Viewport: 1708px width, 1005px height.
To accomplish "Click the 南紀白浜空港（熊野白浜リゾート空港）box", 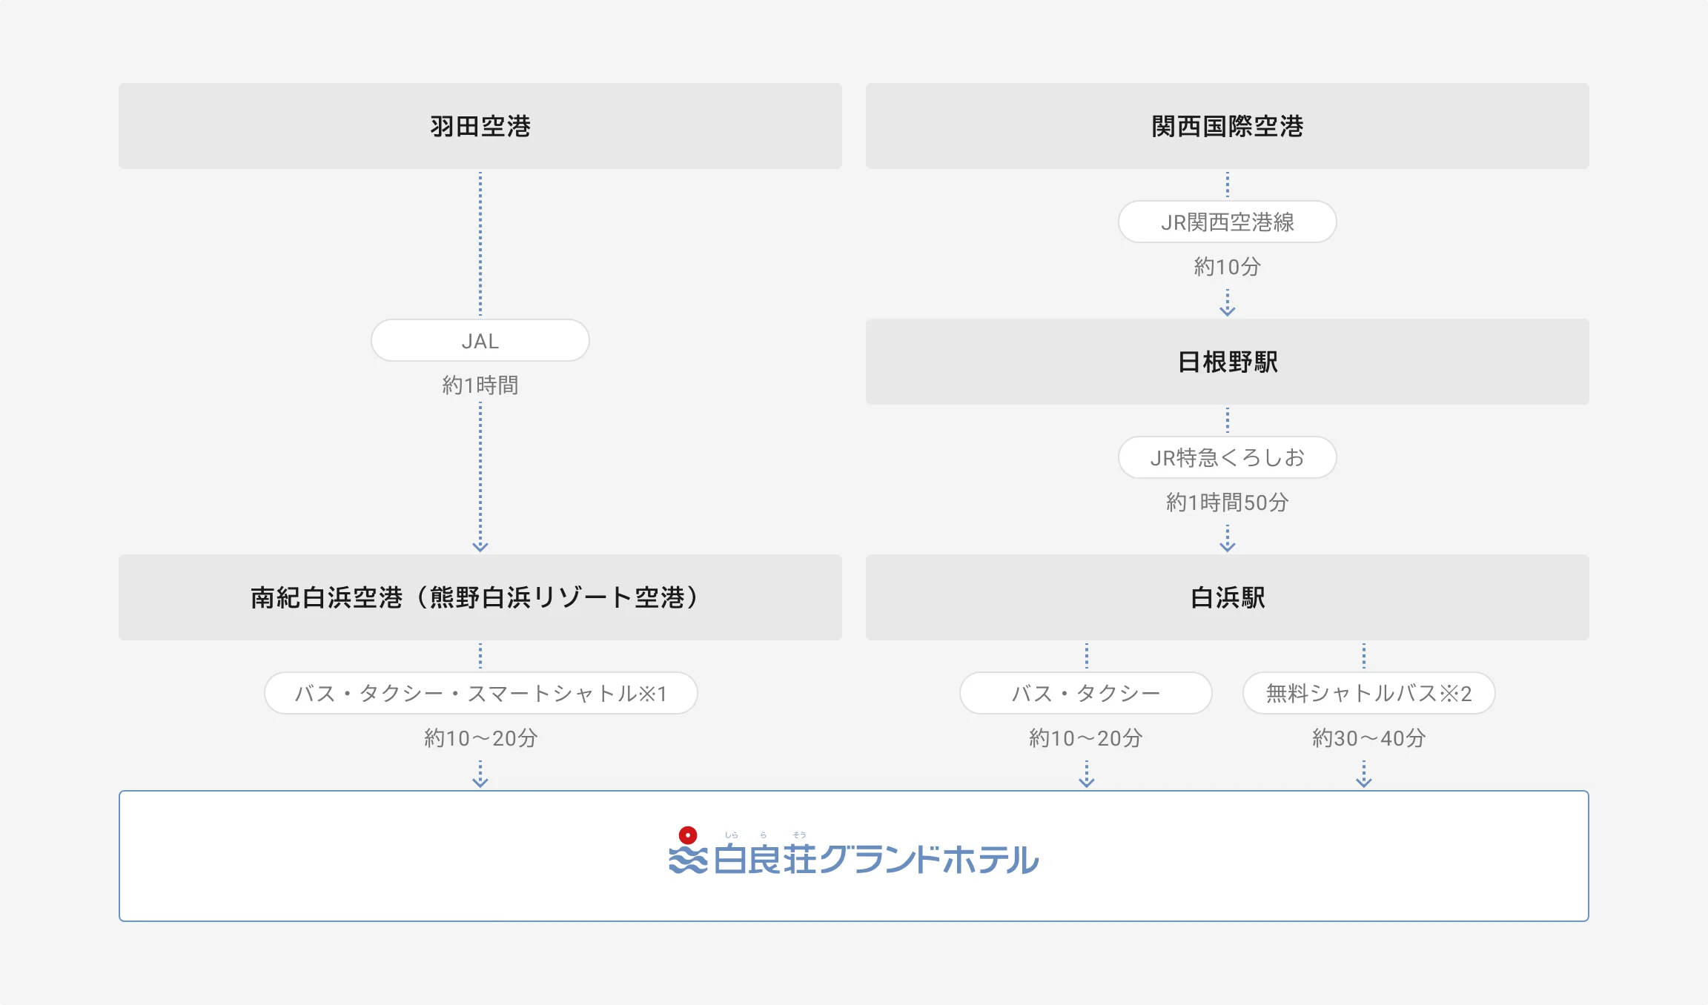I will [480, 597].
